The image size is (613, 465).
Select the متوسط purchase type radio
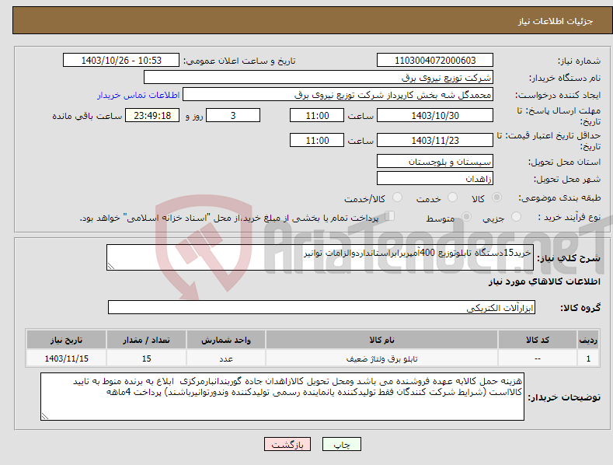click(x=466, y=216)
